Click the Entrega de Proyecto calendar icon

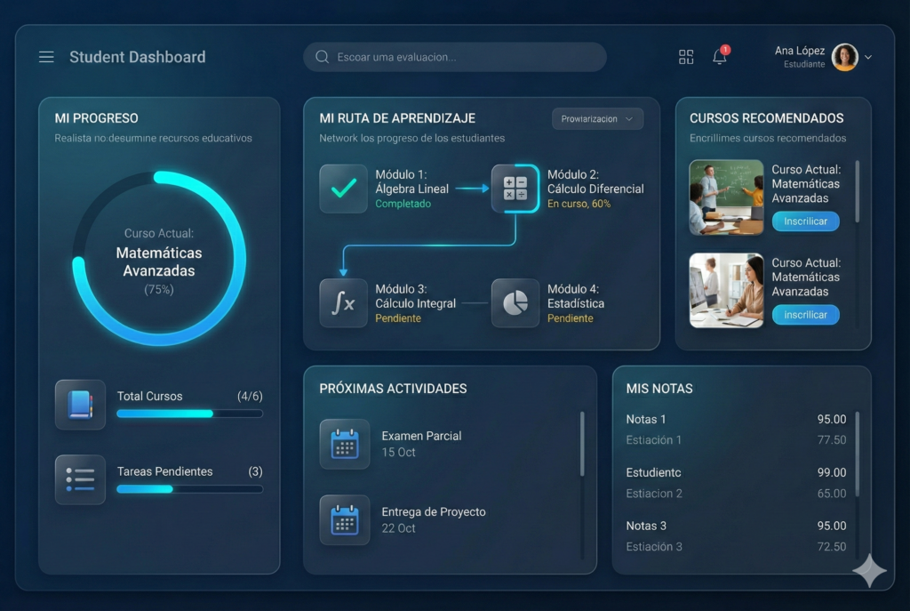click(344, 519)
